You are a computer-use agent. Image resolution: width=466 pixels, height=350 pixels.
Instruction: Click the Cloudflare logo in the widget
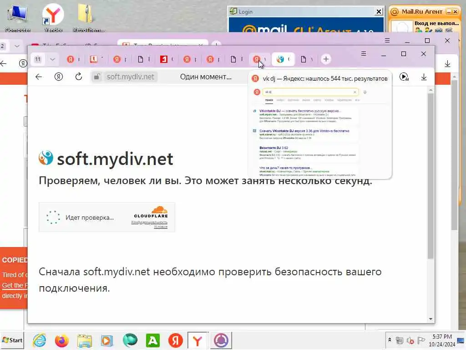(x=151, y=212)
